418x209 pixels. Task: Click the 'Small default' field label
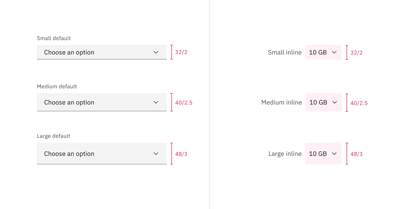pos(54,38)
